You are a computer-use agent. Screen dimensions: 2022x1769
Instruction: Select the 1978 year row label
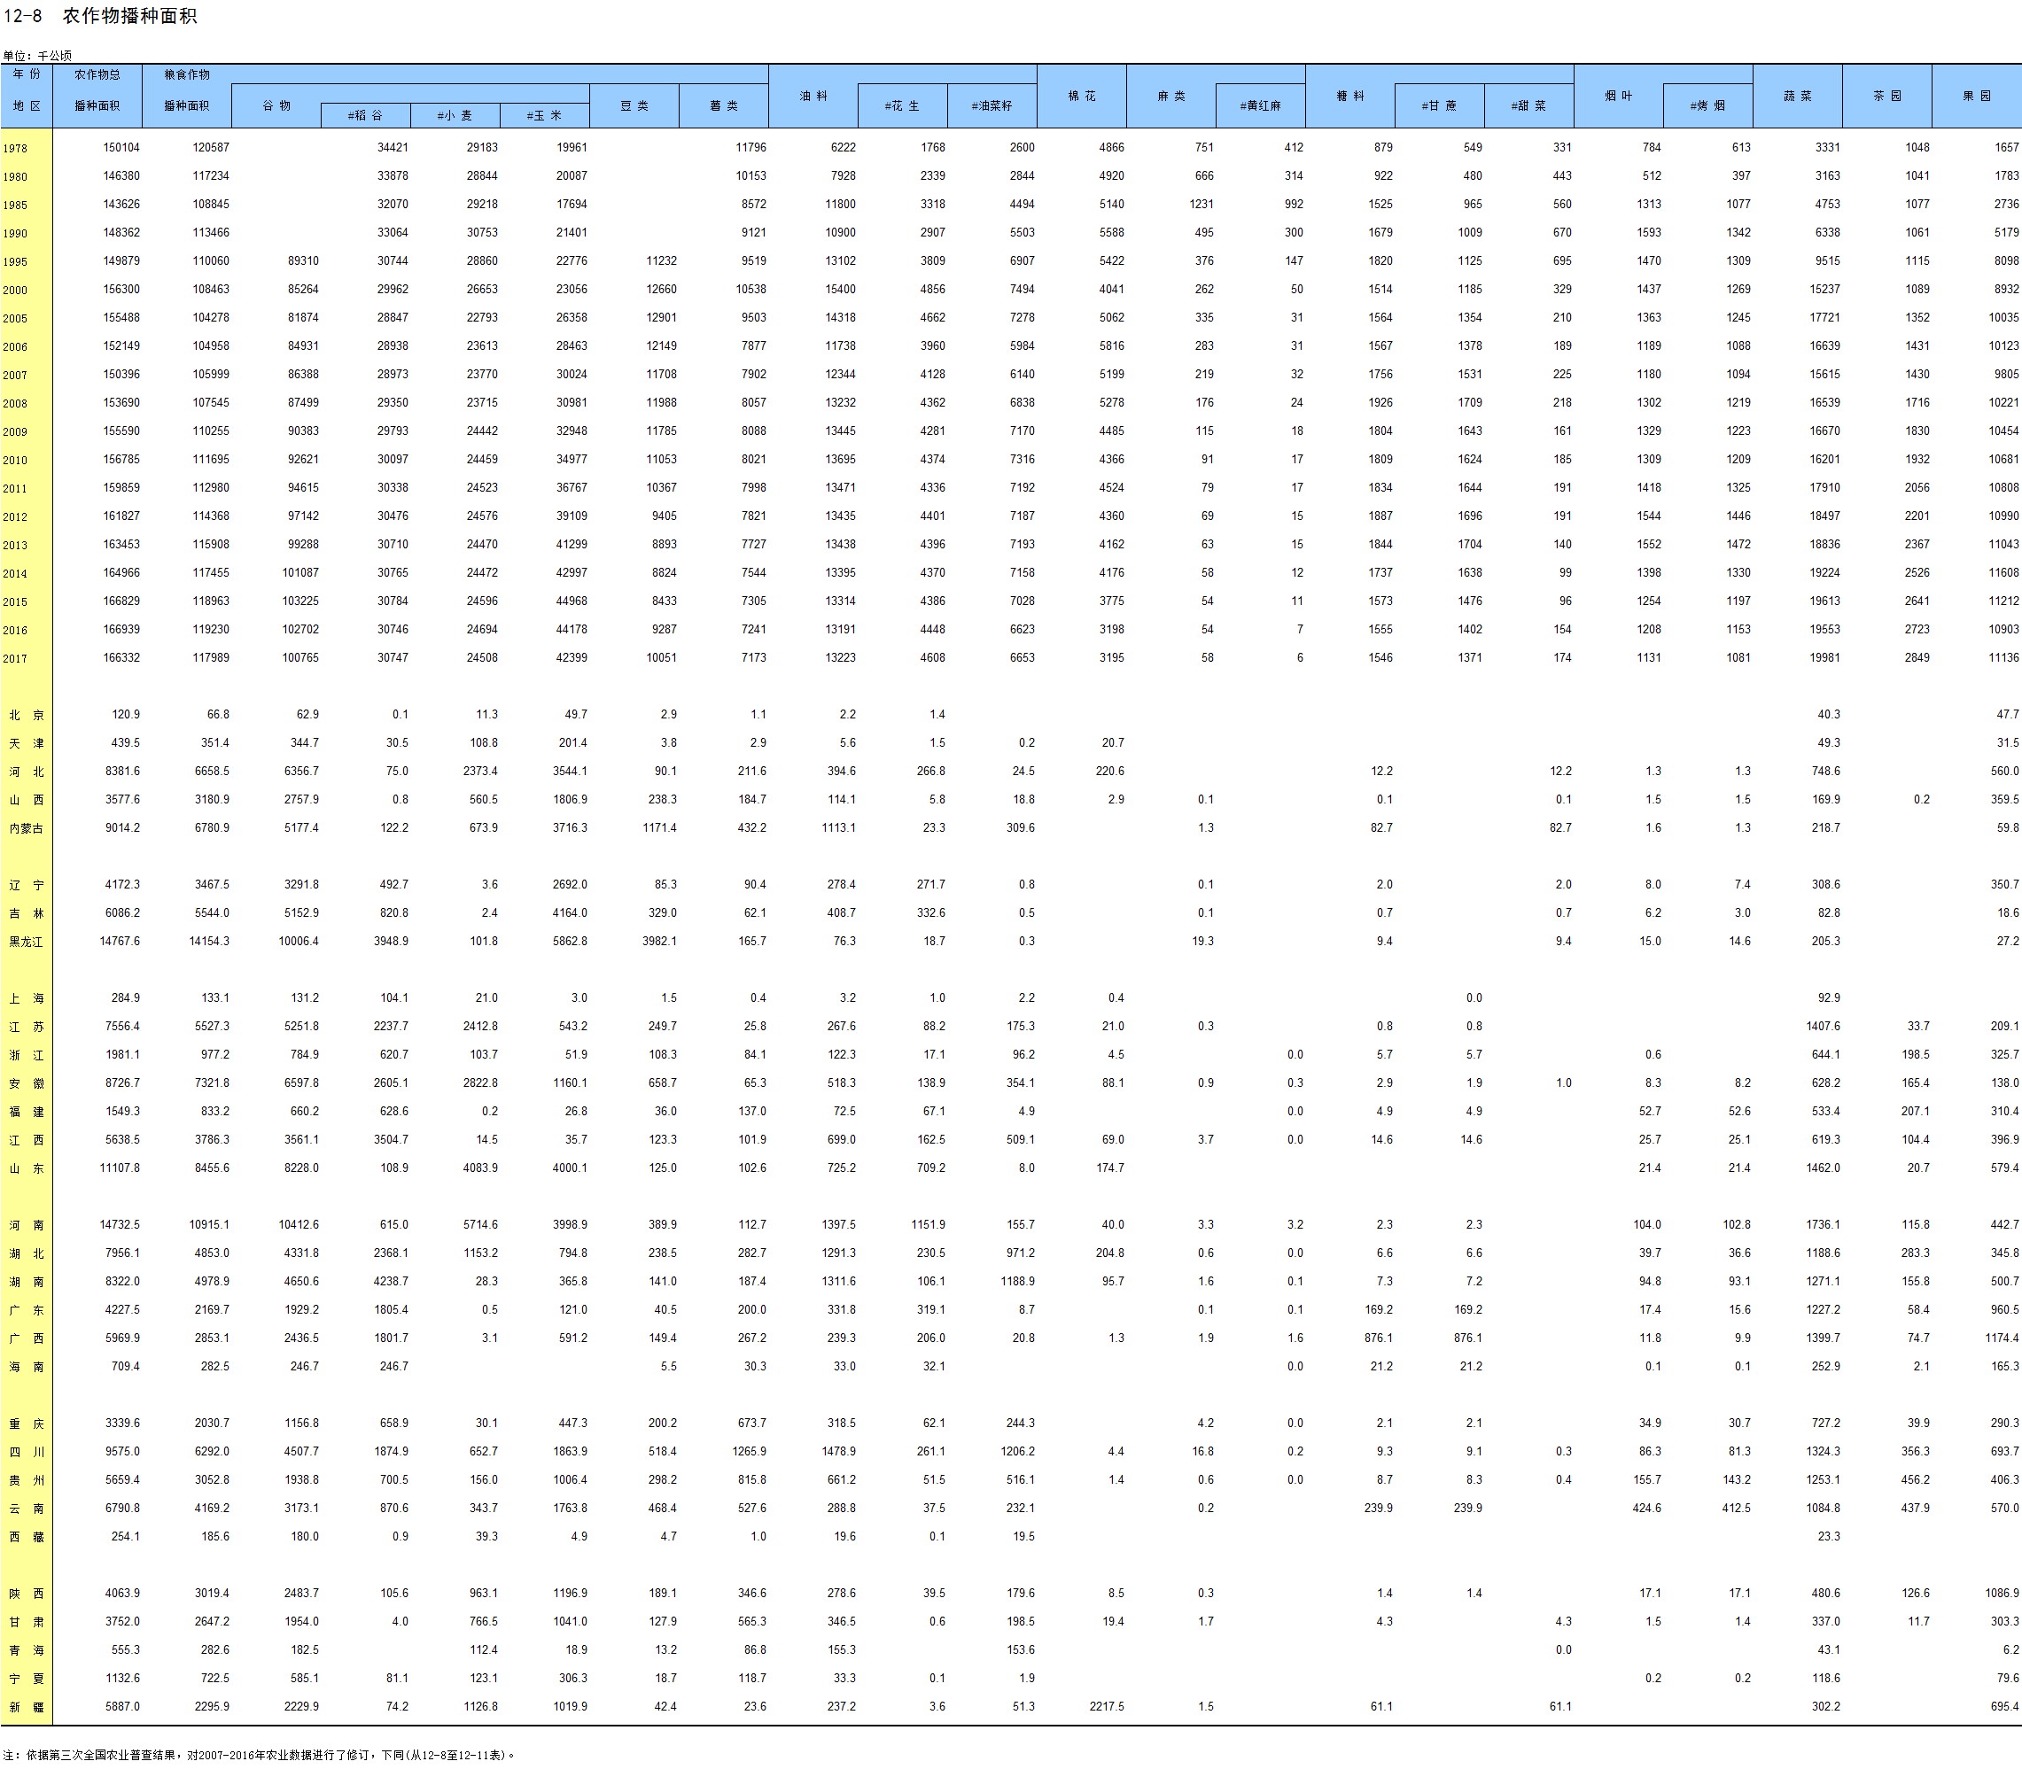pos(16,148)
